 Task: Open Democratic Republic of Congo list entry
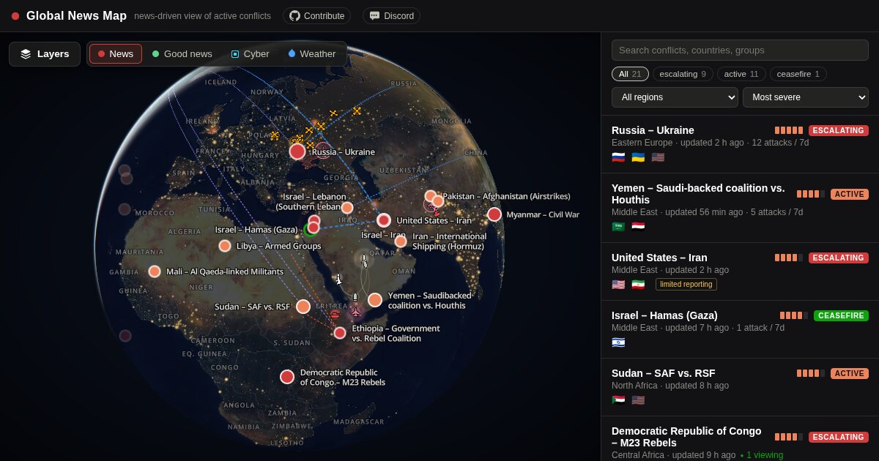[740, 439]
